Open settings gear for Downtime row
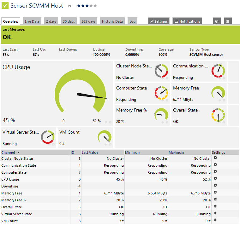The width and height of the screenshot is (240, 225). tap(215, 185)
